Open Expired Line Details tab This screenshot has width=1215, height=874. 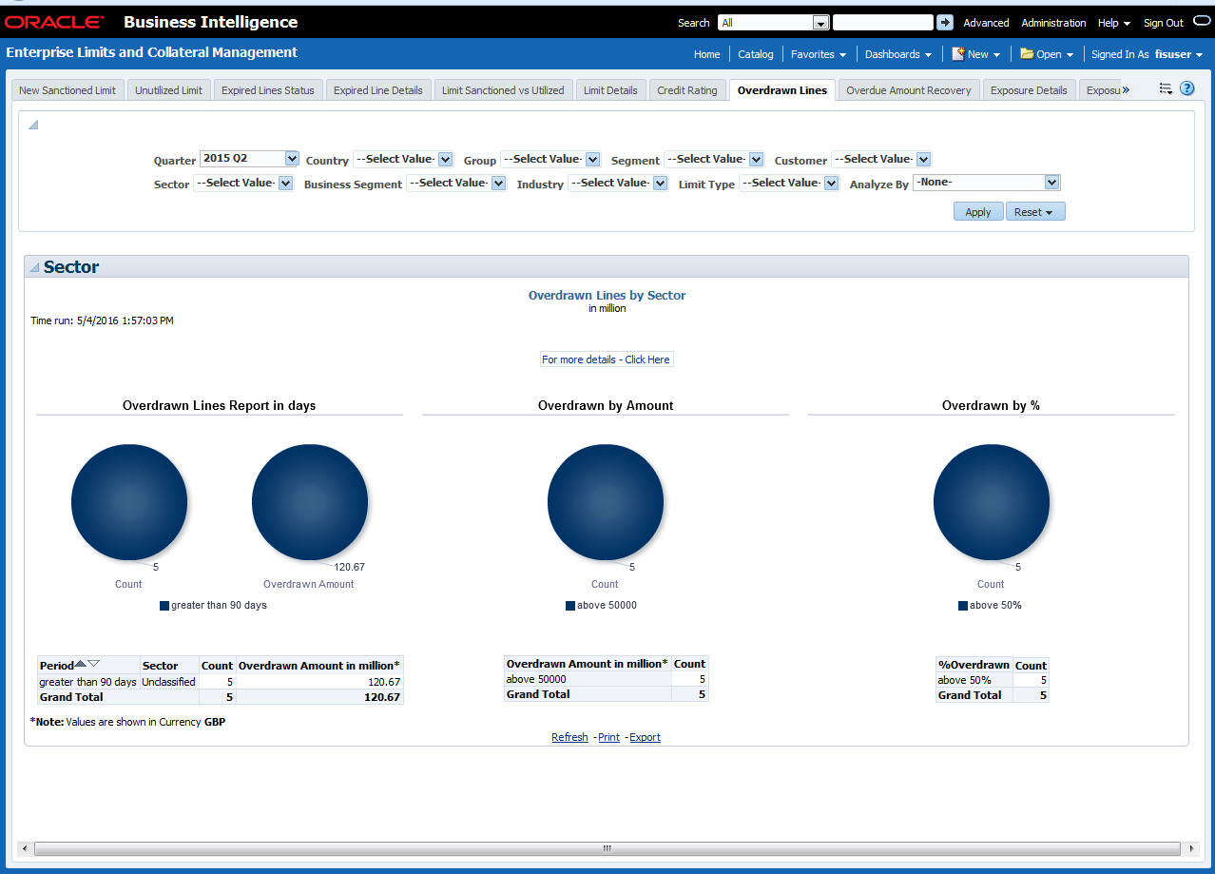tap(378, 90)
